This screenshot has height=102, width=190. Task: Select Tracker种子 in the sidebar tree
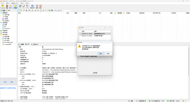click(x=8, y=45)
